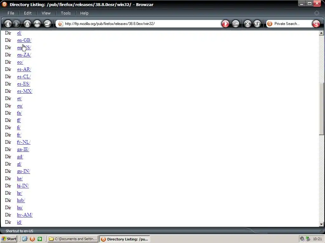Screen dimensions: 325x243
Task: Open the es-ES/ directory link
Action: (x=23, y=84)
